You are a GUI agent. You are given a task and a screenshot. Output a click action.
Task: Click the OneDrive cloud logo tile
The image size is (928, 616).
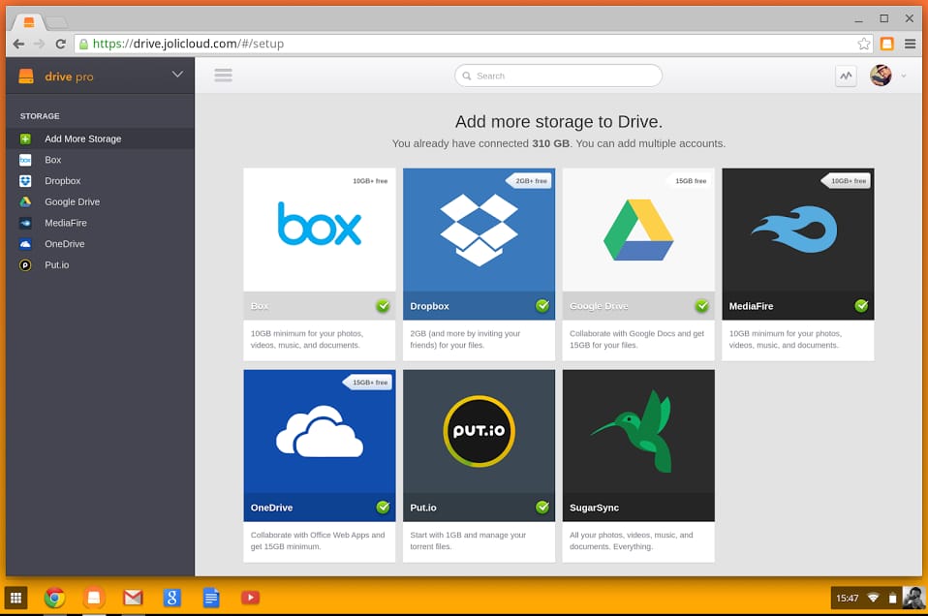click(x=319, y=431)
